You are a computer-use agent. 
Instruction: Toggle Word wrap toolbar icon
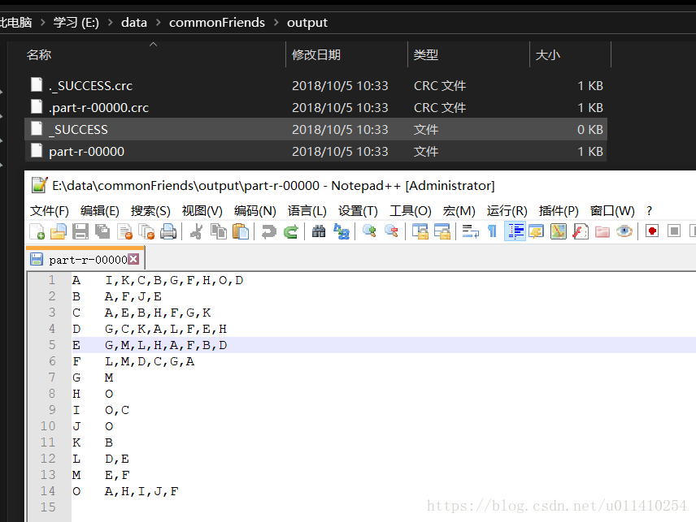pyautogui.click(x=470, y=231)
